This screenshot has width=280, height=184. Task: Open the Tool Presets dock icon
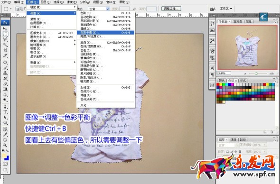pos(212,40)
